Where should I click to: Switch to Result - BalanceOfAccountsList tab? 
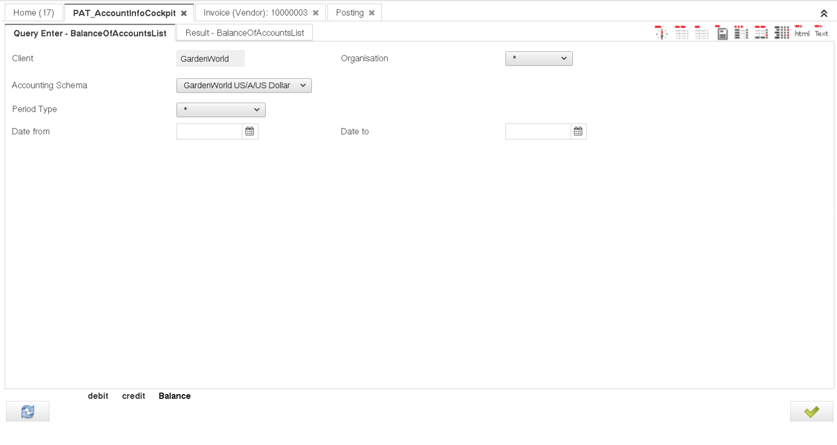[244, 33]
